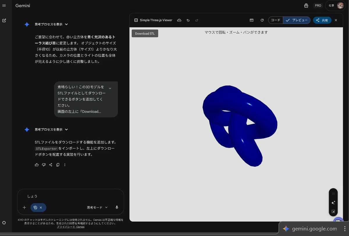Click the mouse instructions text in preview

tap(236, 32)
